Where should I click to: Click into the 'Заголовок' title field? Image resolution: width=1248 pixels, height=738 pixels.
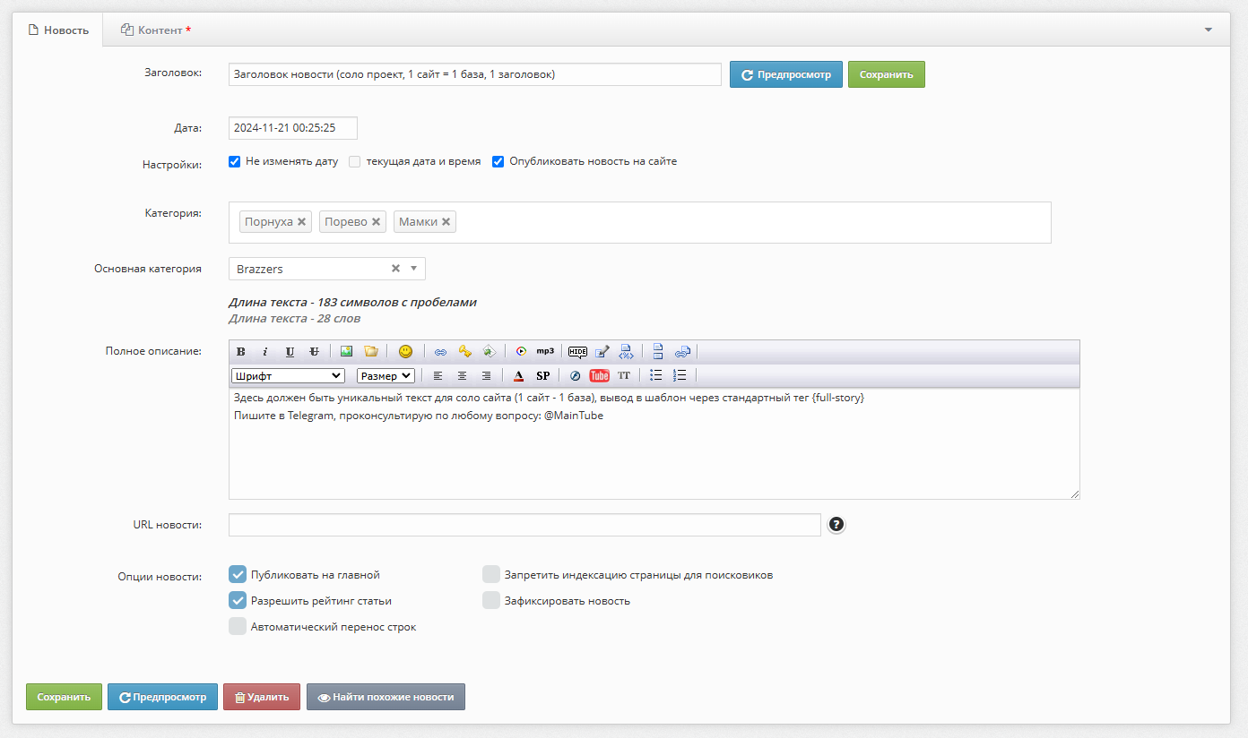[x=475, y=74]
